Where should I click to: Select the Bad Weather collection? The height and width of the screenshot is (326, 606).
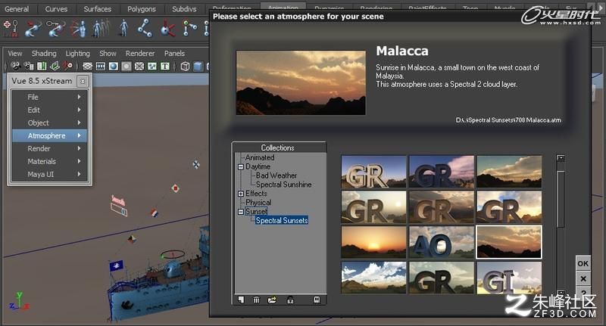pyautogui.click(x=276, y=175)
